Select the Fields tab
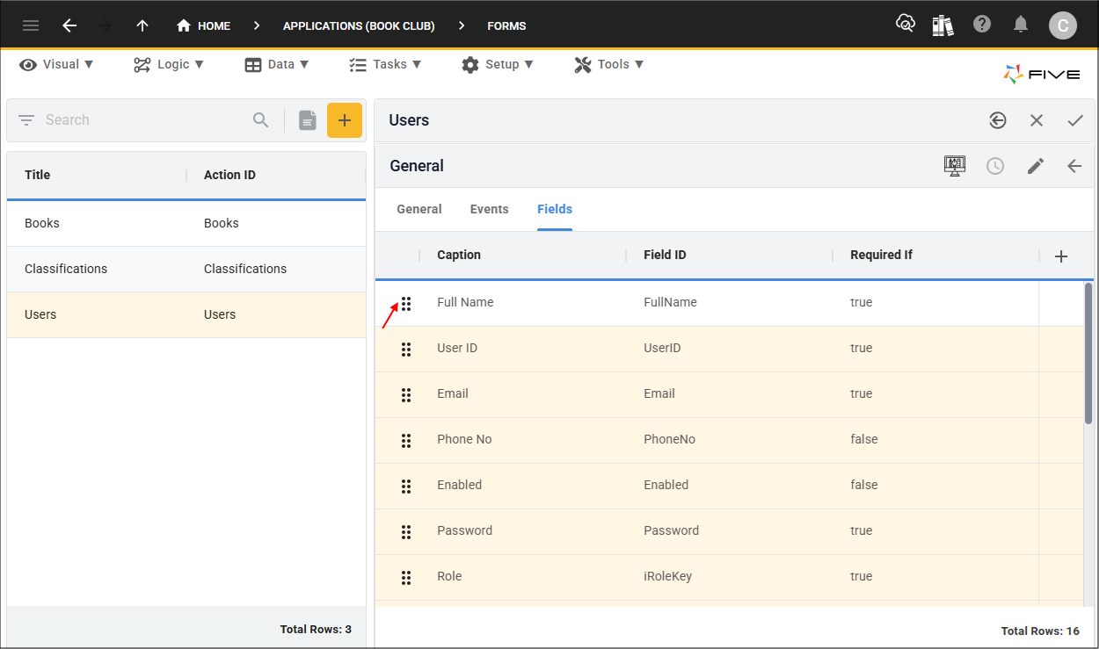1099x649 pixels. click(555, 209)
